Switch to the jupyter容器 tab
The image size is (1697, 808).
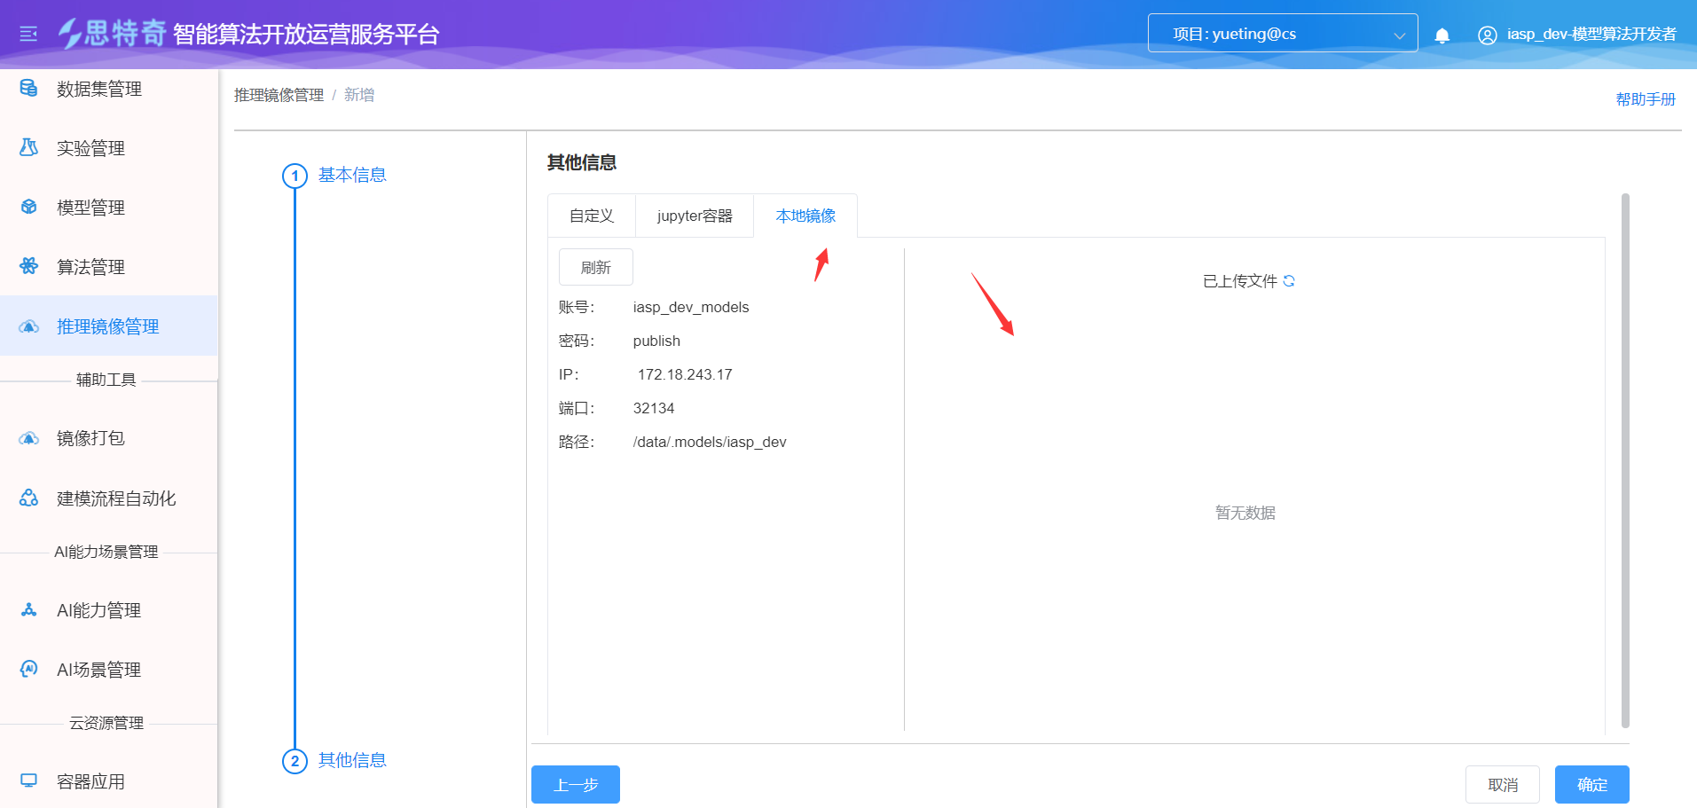point(695,216)
